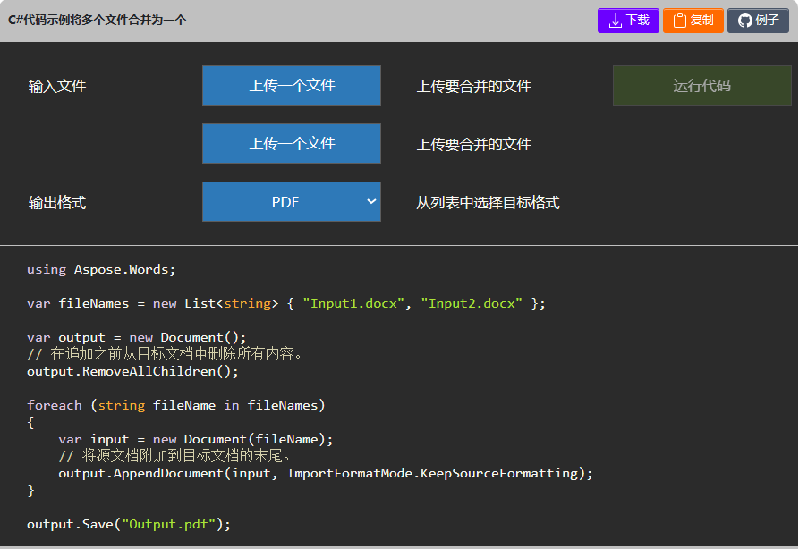Click the var output = new Document() line
This screenshot has height=549, width=799.
[x=137, y=338]
